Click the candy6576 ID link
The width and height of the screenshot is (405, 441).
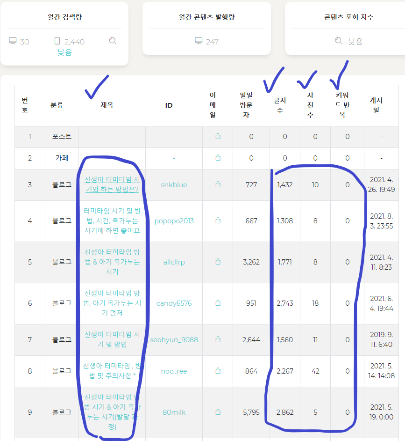[x=174, y=303]
